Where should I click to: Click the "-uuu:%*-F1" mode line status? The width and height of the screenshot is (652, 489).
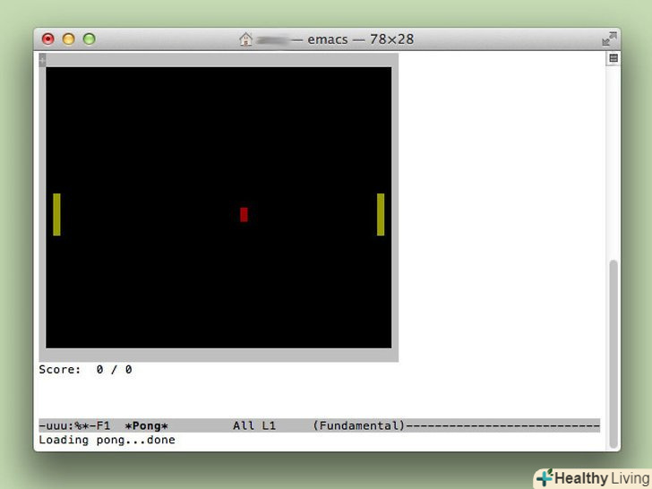tap(75, 425)
